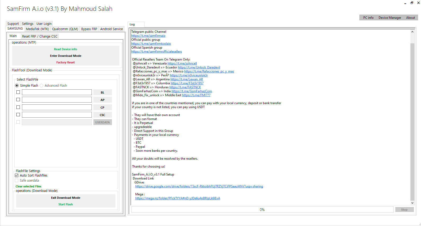The image size is (421, 226).
Task: Tick the CSC file checkbox
Action: [x=18, y=114]
